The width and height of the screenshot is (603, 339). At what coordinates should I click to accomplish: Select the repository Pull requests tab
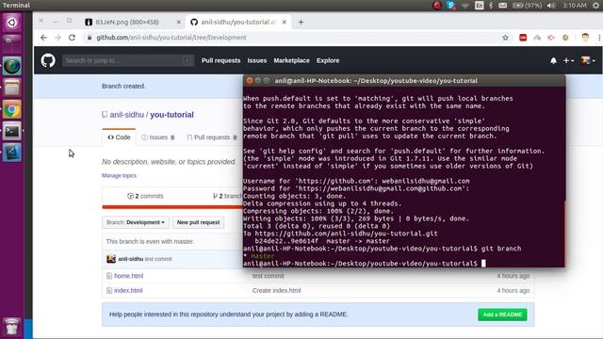(x=211, y=137)
